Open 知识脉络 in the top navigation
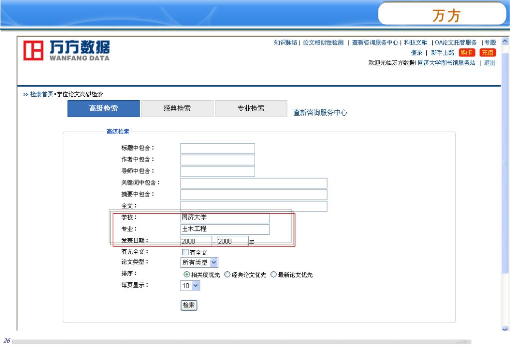Image resolution: width=510 pixels, height=347 pixels. pos(285,42)
